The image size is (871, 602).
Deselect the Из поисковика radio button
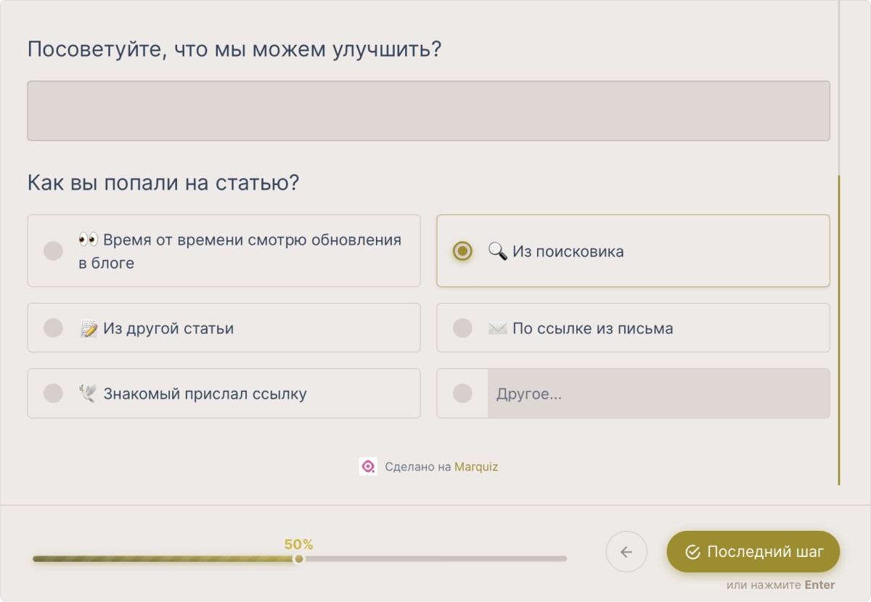click(x=462, y=251)
